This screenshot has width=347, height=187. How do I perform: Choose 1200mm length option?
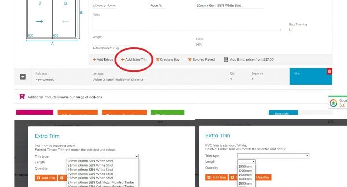pos(245,171)
